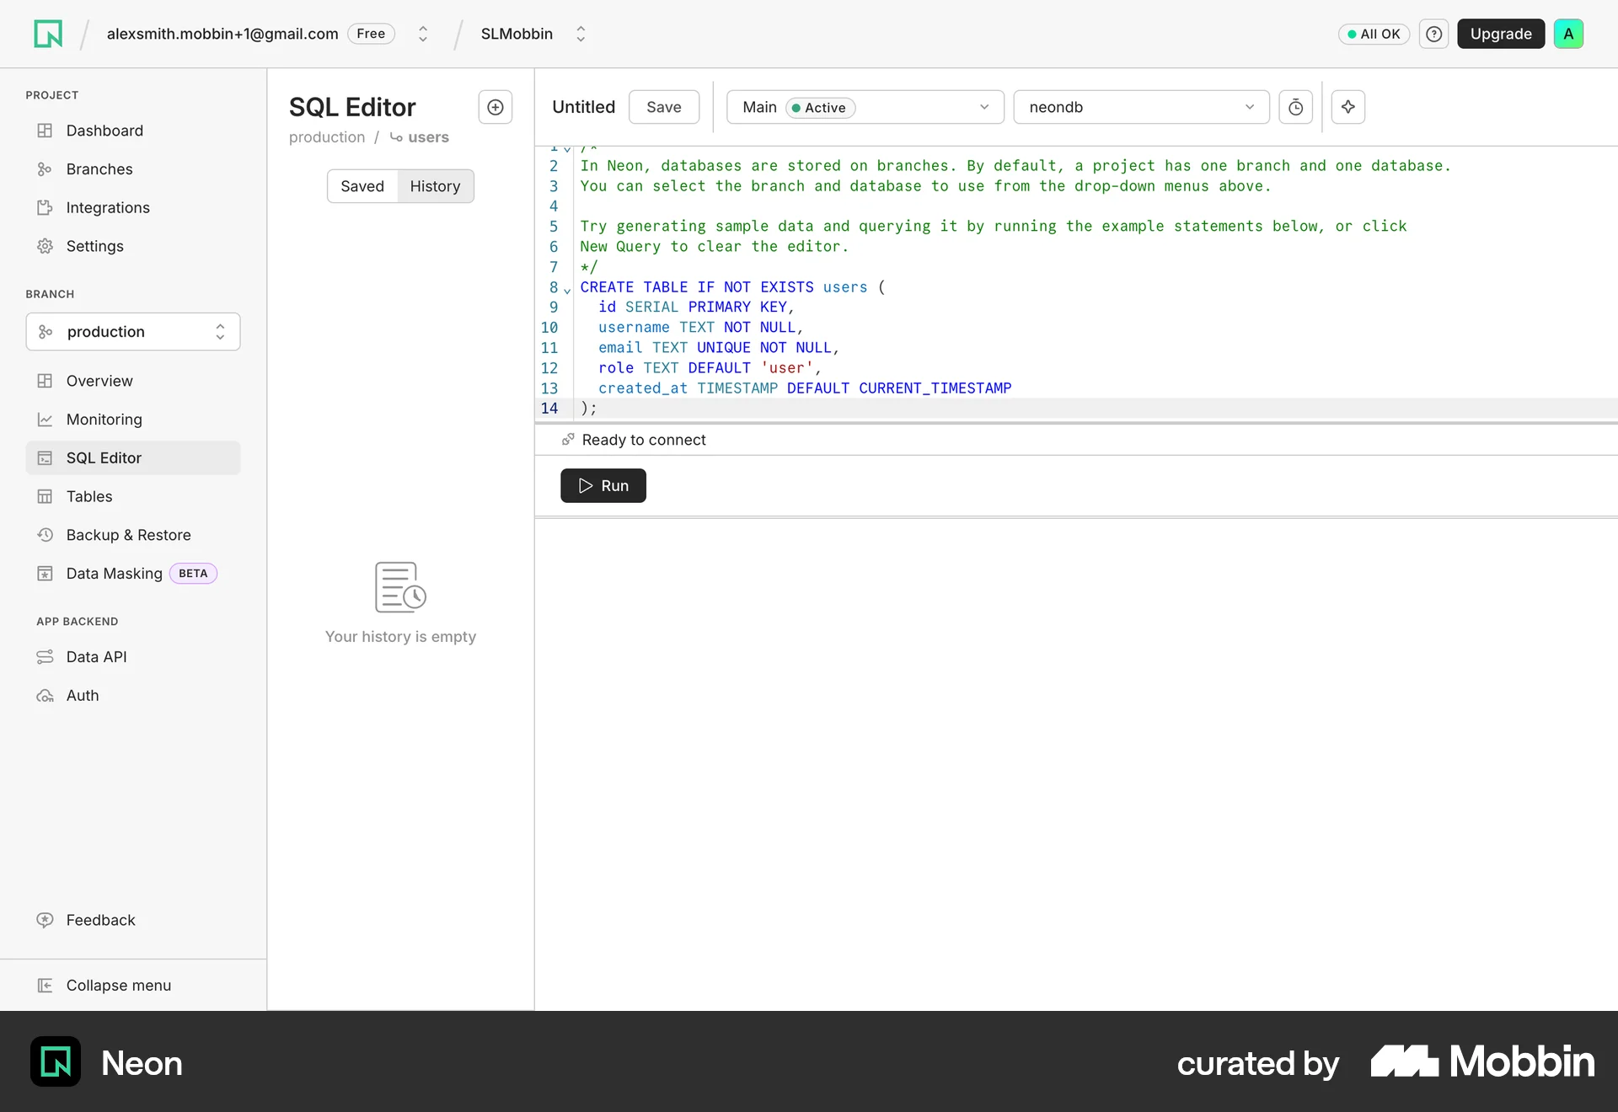Open Monitoring page

coord(133,420)
